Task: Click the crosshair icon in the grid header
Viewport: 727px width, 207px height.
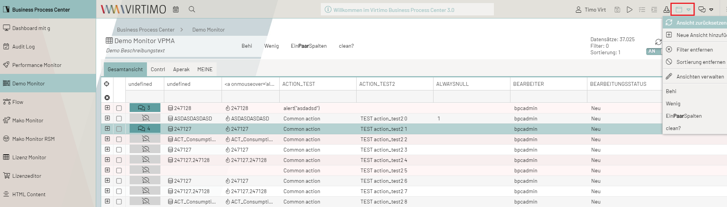Action: click(107, 84)
